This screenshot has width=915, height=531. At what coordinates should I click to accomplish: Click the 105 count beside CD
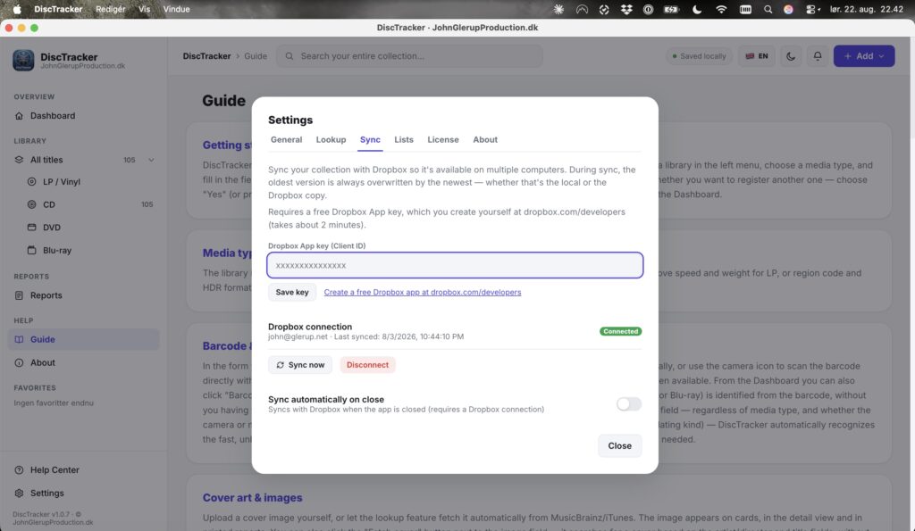147,204
